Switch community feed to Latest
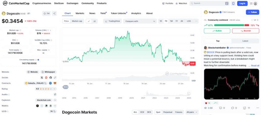The image size is (261, 115). pos(245,41)
